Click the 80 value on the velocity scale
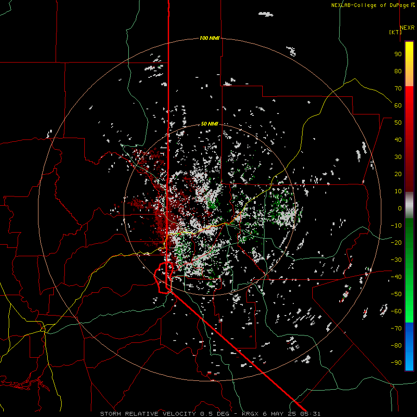Image resolution: width=417 pixels, height=417 pixels. 398,71
